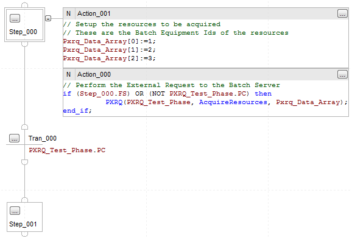This screenshot has height=238, width=352.
Task: Click the end_if; statement in Action_000
Action: coord(77,111)
